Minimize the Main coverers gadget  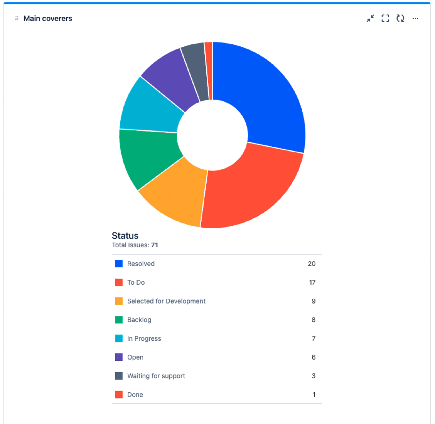coord(370,18)
